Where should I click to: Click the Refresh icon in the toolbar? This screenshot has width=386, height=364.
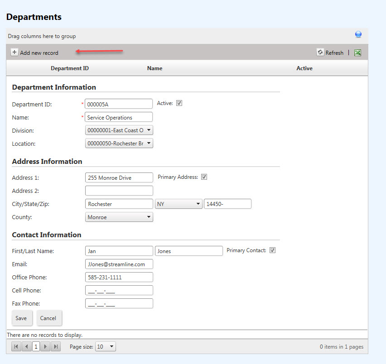[x=320, y=53]
